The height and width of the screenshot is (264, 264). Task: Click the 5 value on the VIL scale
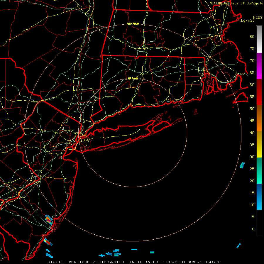click(x=253, y=217)
